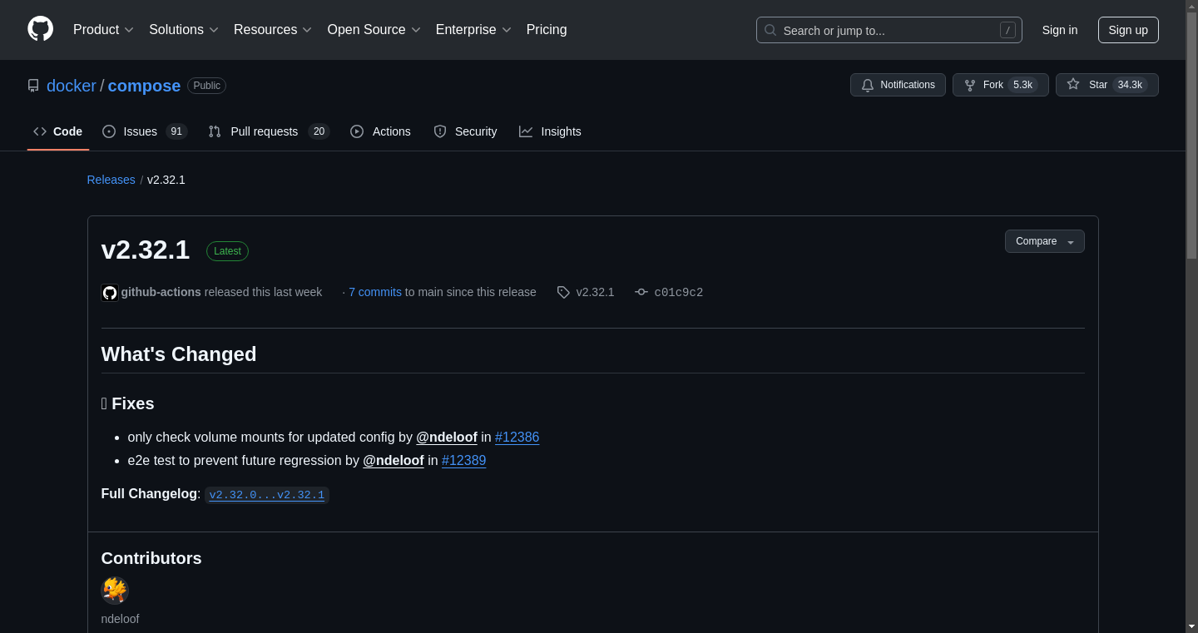Open @ndeloof mention in e2e test line

coord(394,460)
